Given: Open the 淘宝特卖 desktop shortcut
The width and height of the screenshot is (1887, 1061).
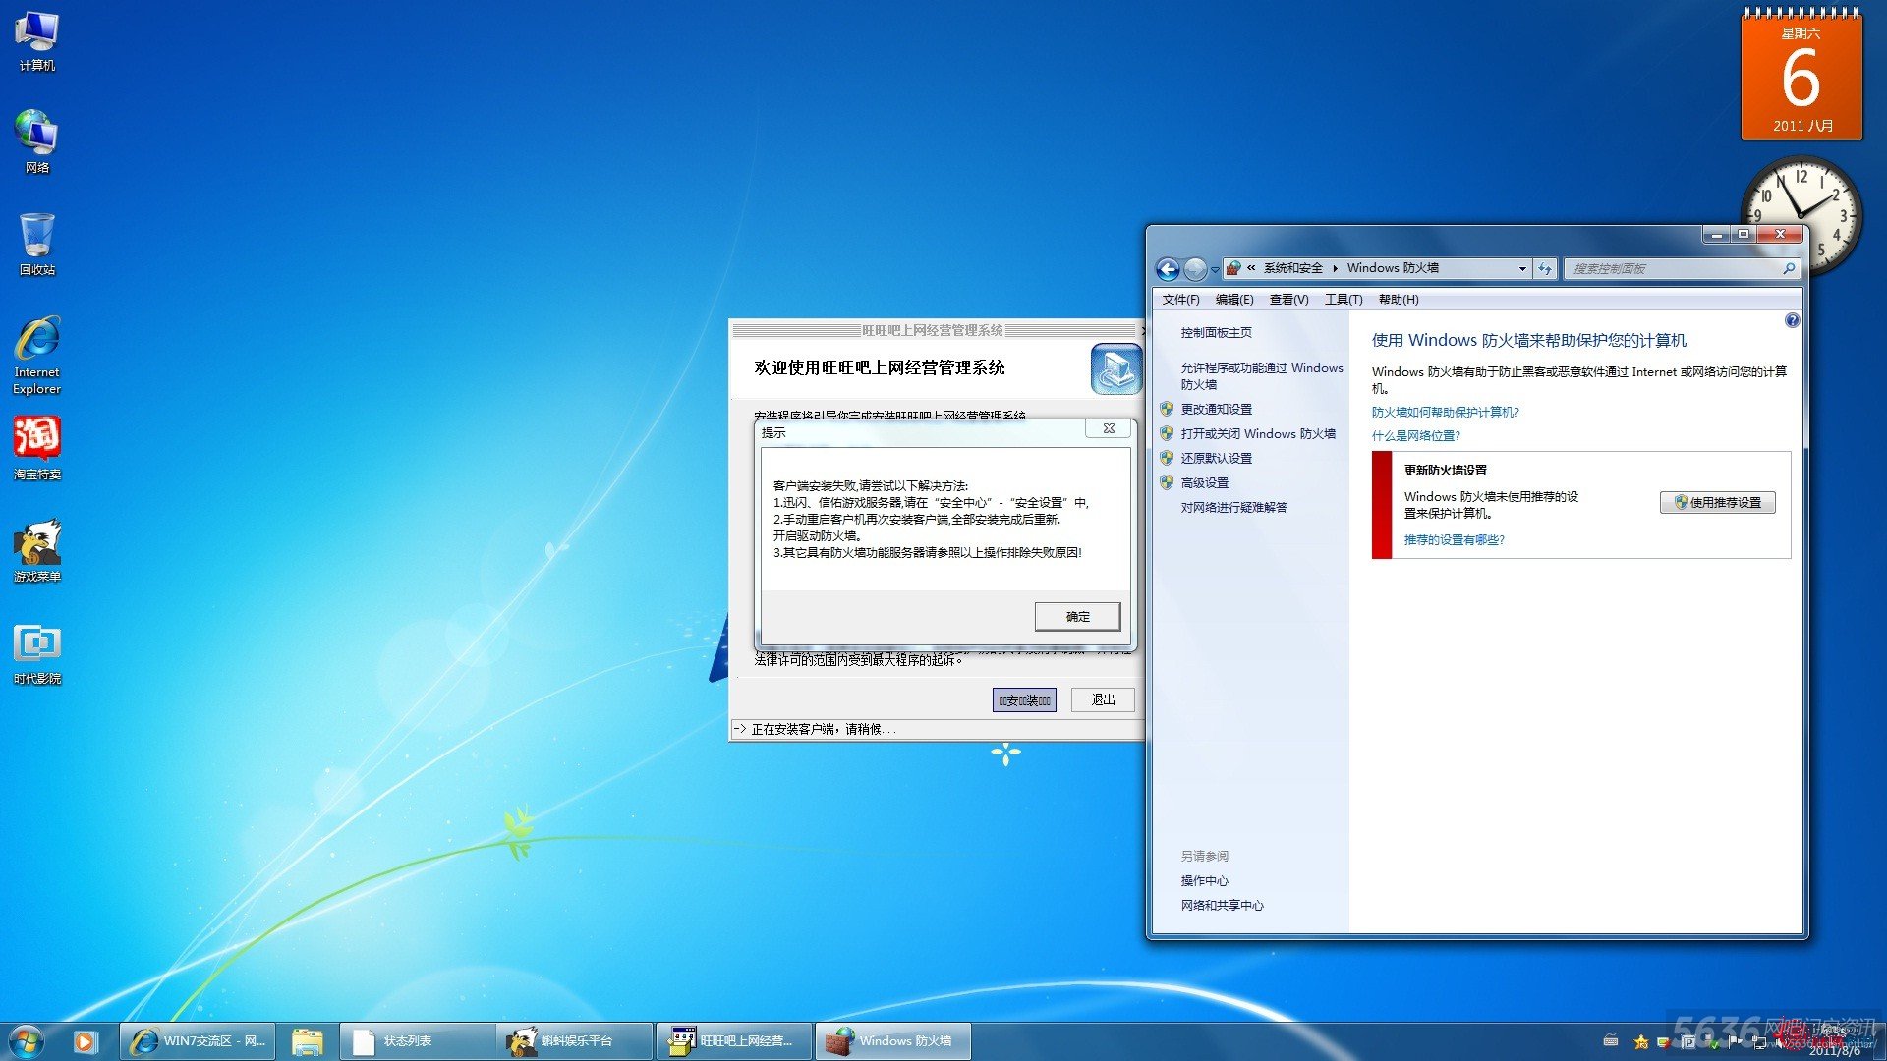Looking at the screenshot, I should pyautogui.click(x=36, y=448).
